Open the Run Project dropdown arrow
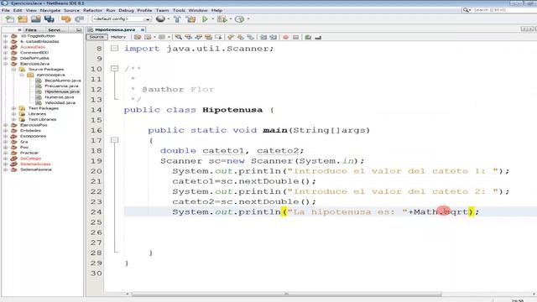537x302 pixels. click(x=212, y=19)
